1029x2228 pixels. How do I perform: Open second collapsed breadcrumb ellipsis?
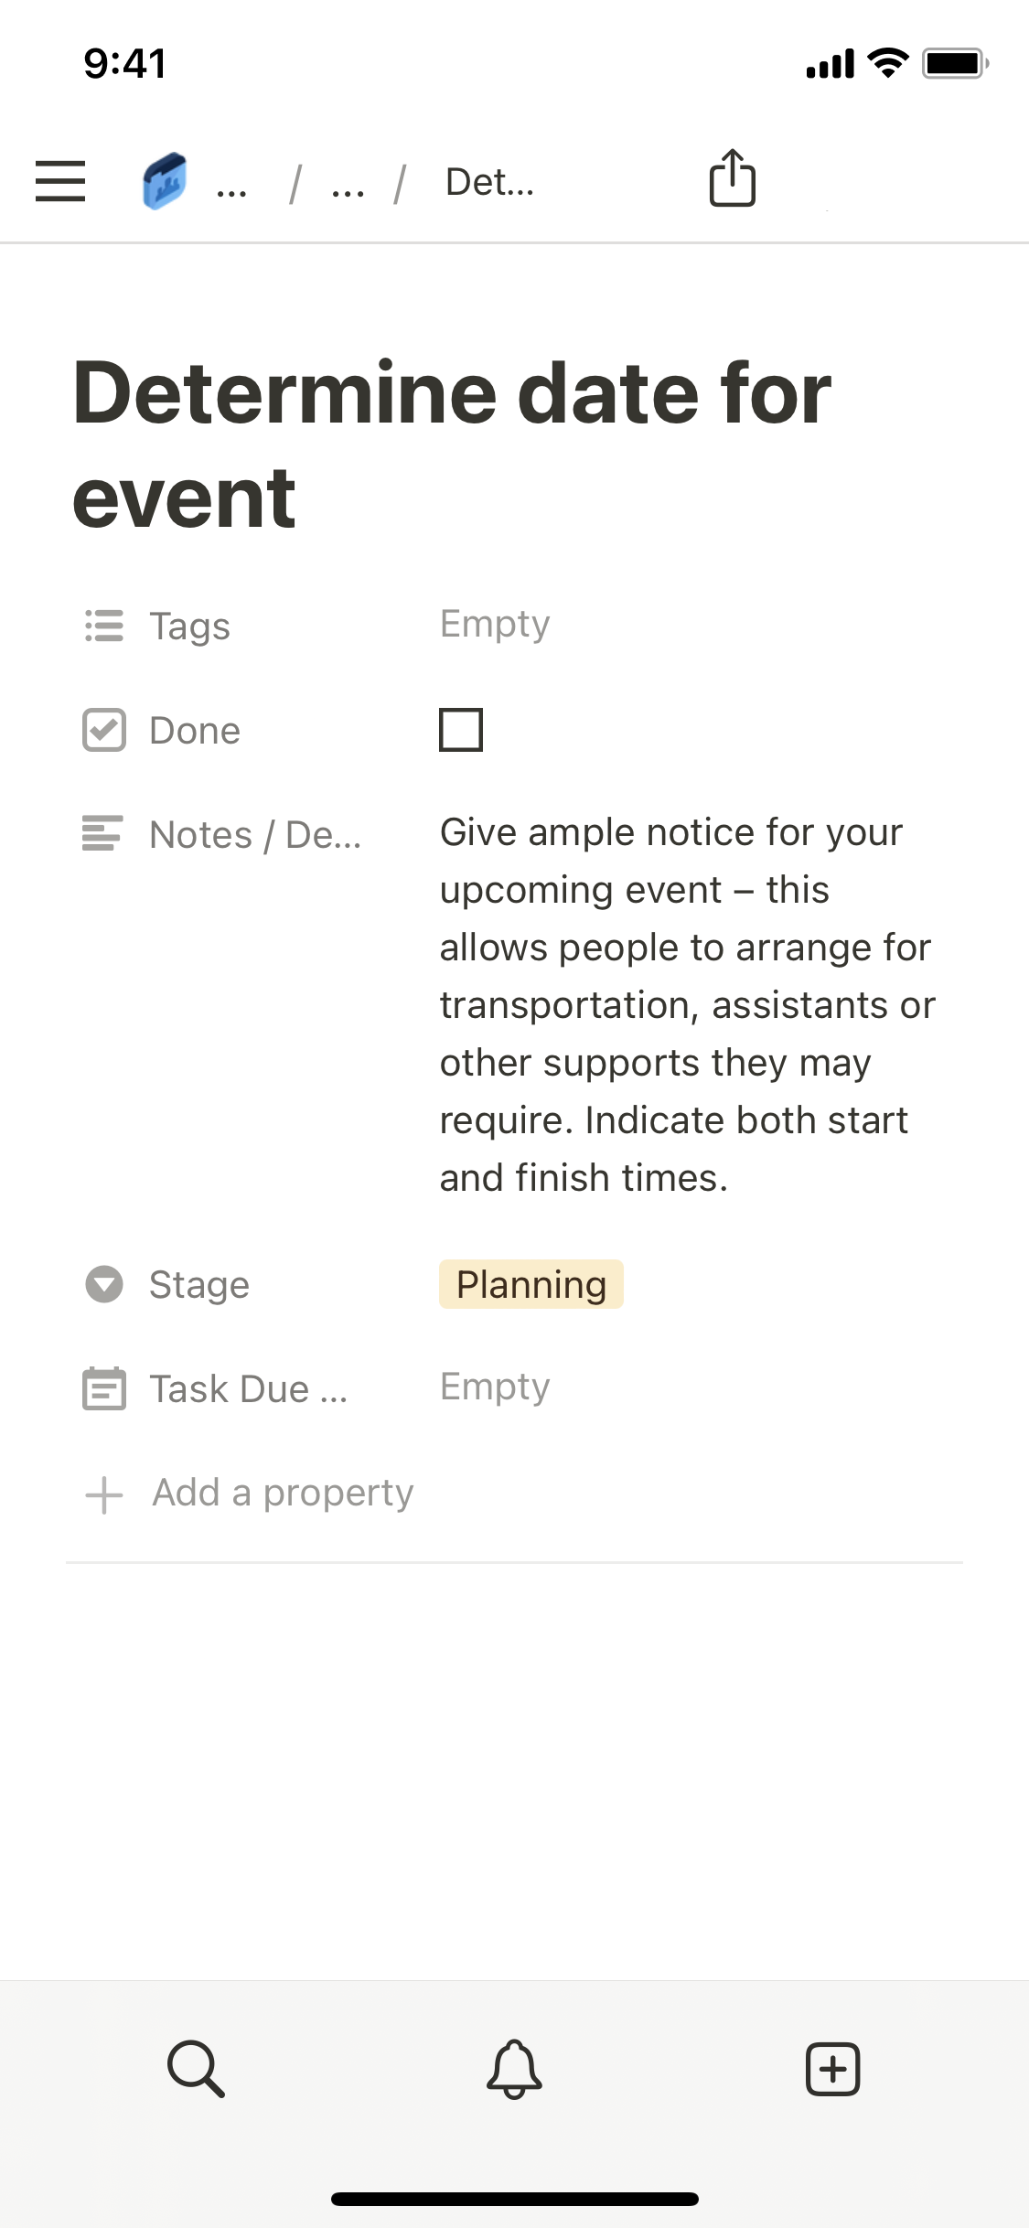point(348,187)
